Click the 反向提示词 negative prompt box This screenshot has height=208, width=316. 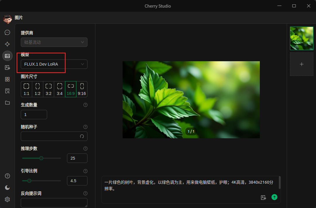(54, 203)
